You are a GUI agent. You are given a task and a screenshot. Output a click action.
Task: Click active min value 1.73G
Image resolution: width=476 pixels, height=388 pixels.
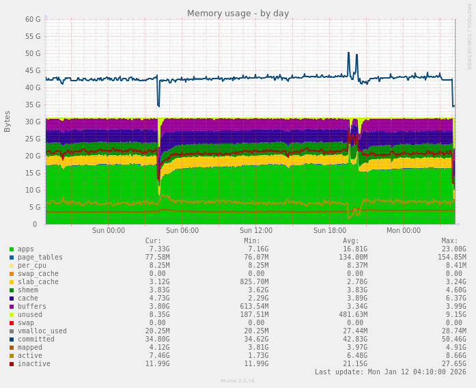pos(258,356)
